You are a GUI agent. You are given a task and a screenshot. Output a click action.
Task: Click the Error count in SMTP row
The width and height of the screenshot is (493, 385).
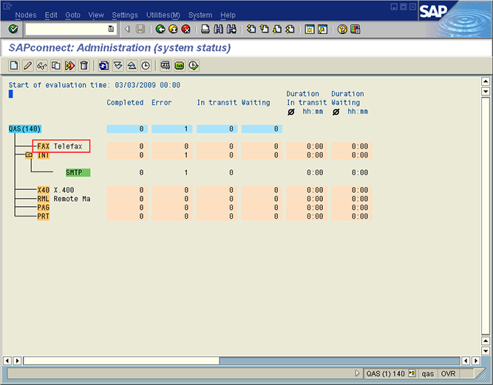(186, 172)
